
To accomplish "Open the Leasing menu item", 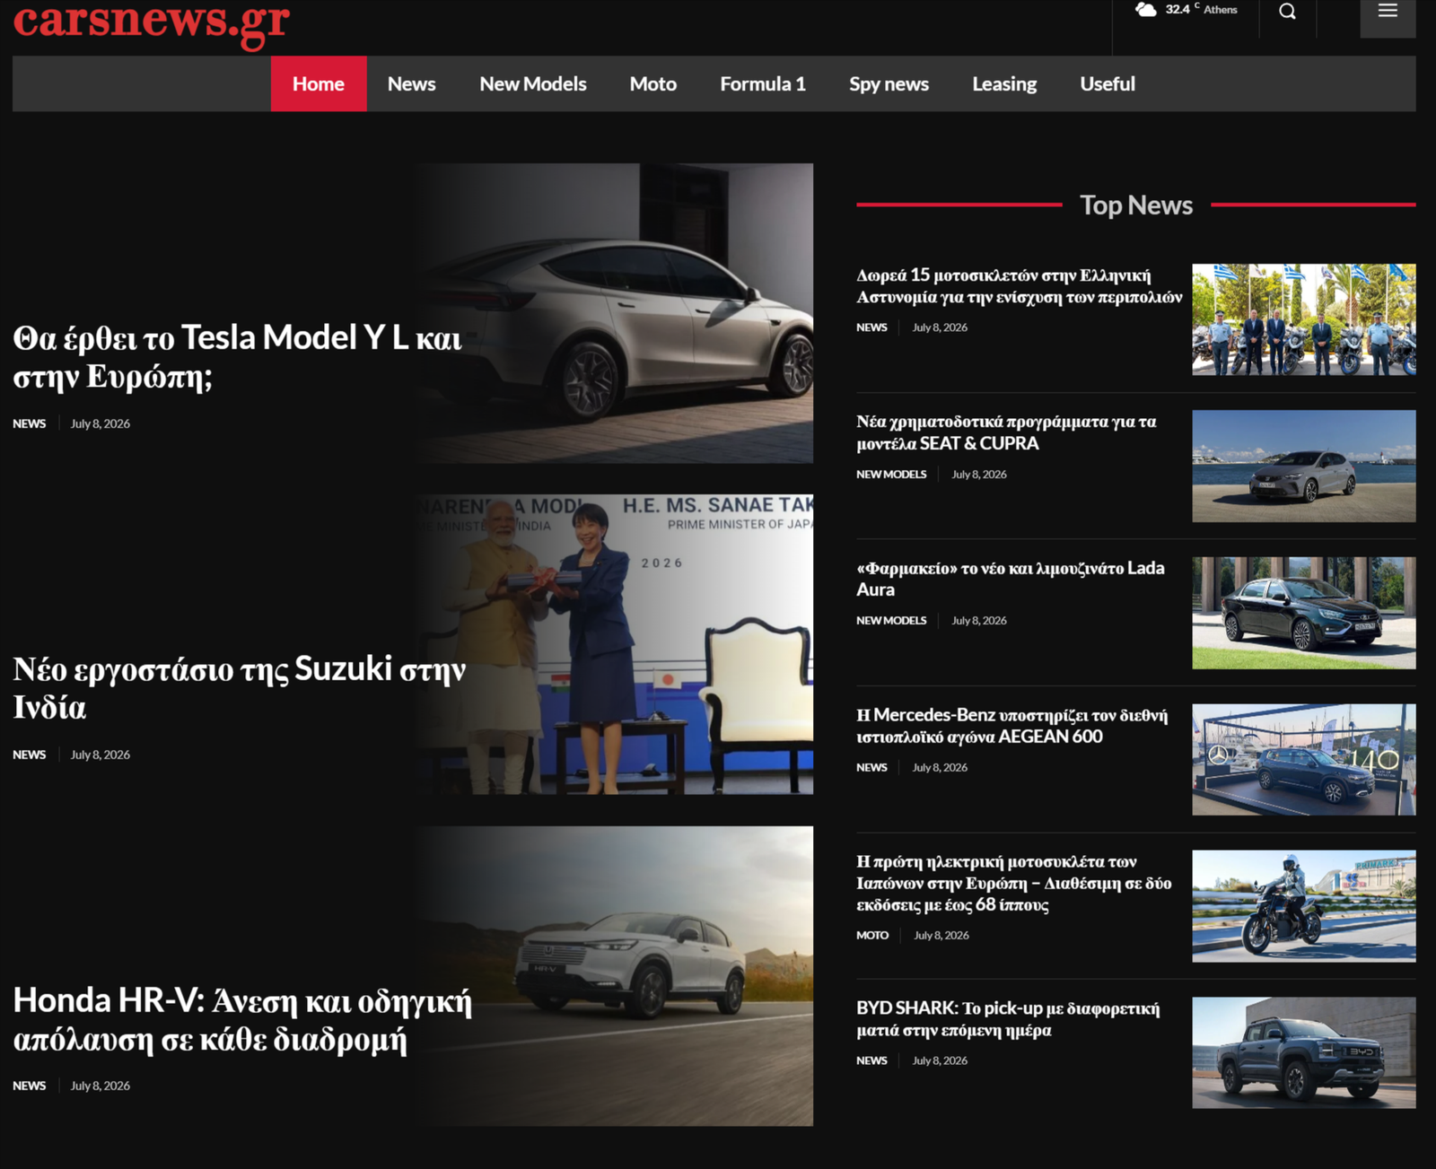I will [1004, 84].
